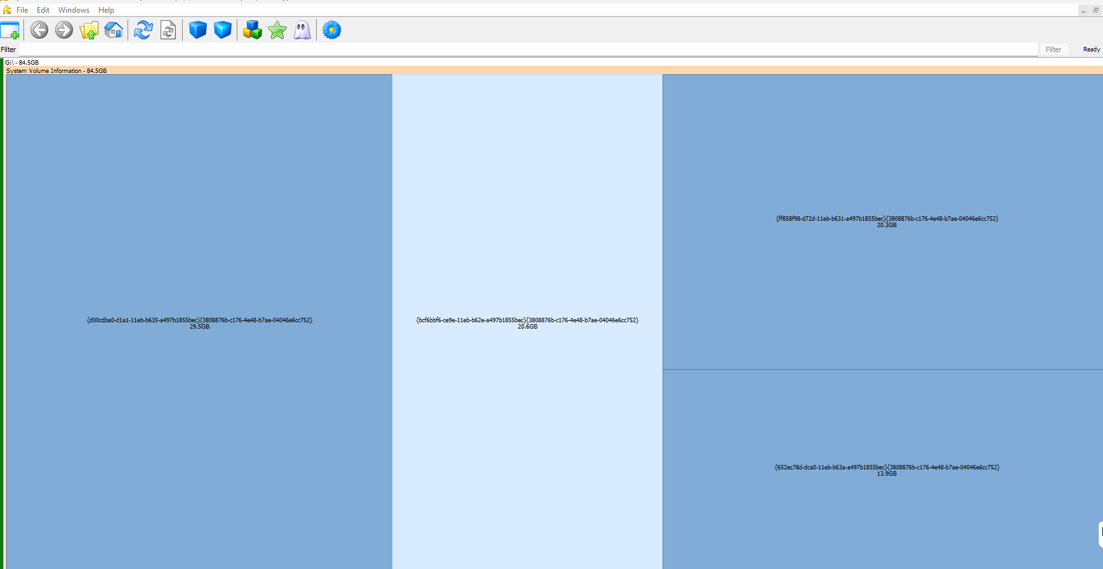Image resolution: width=1103 pixels, height=569 pixels.
Task: Return to the home root view
Action: pyautogui.click(x=114, y=30)
